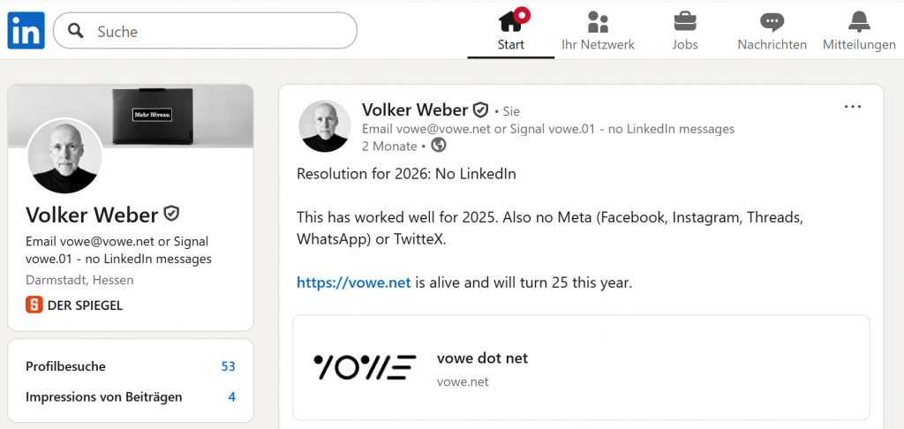Viewport: 904px width, 429px height.
Task: Open the post's three-dot options menu
Action: click(852, 107)
